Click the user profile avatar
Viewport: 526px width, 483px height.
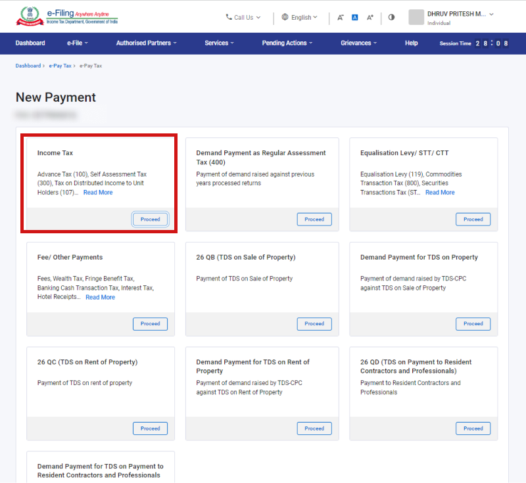(416, 17)
